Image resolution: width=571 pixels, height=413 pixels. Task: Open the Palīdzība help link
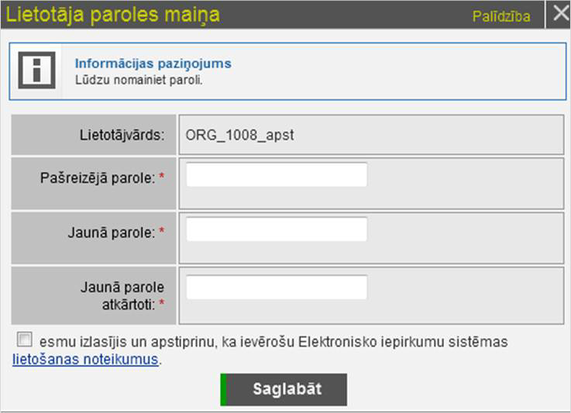click(x=501, y=15)
